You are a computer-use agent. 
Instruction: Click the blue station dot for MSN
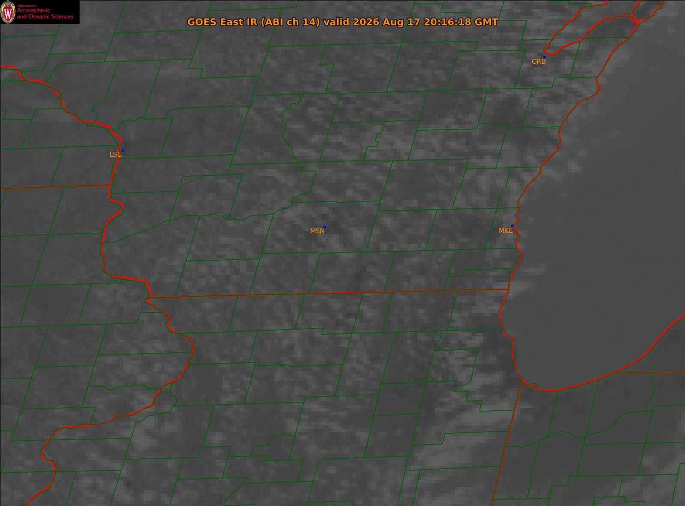pyautogui.click(x=324, y=227)
